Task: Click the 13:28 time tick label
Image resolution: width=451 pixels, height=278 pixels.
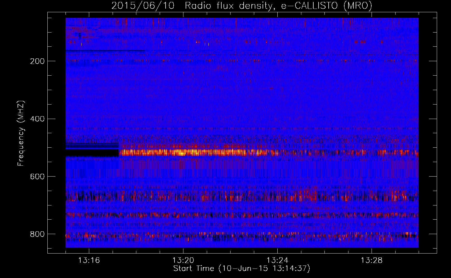Action: point(372,260)
